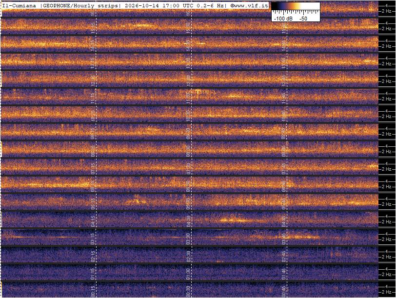Screen dimensions: 396x298
Task: Click the "04:45" time label
Action: tap(284, 221)
